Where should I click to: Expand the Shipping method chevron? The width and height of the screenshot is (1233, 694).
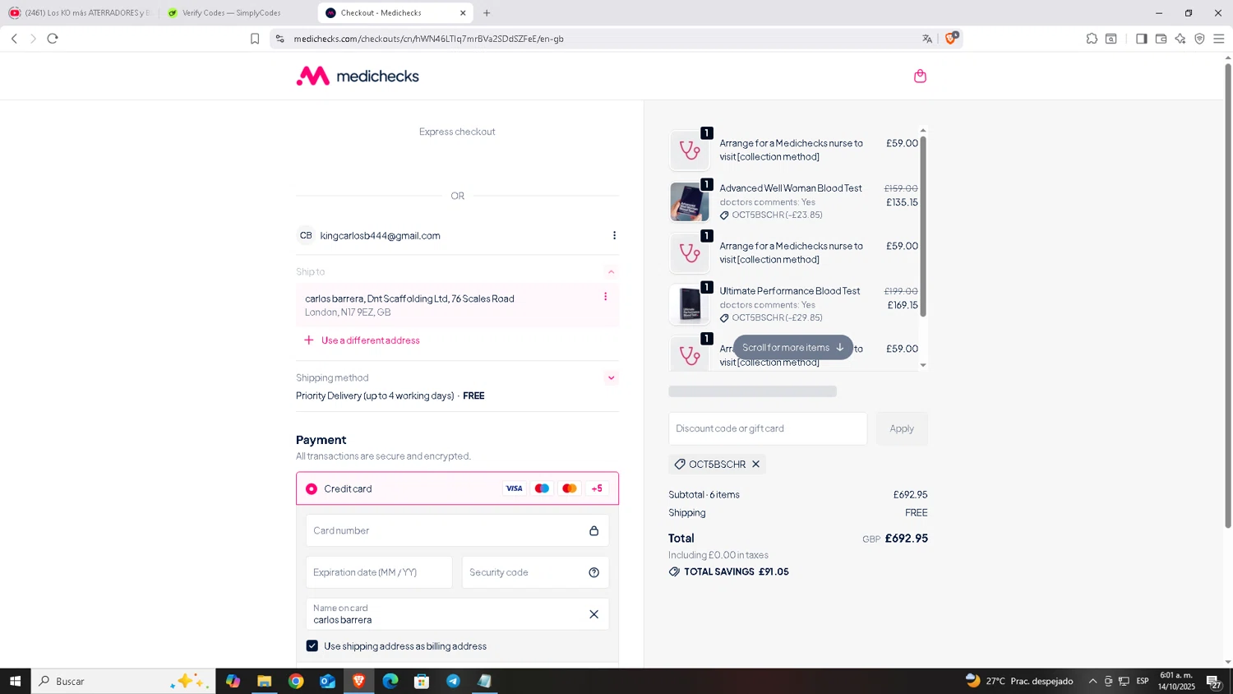coord(611,378)
